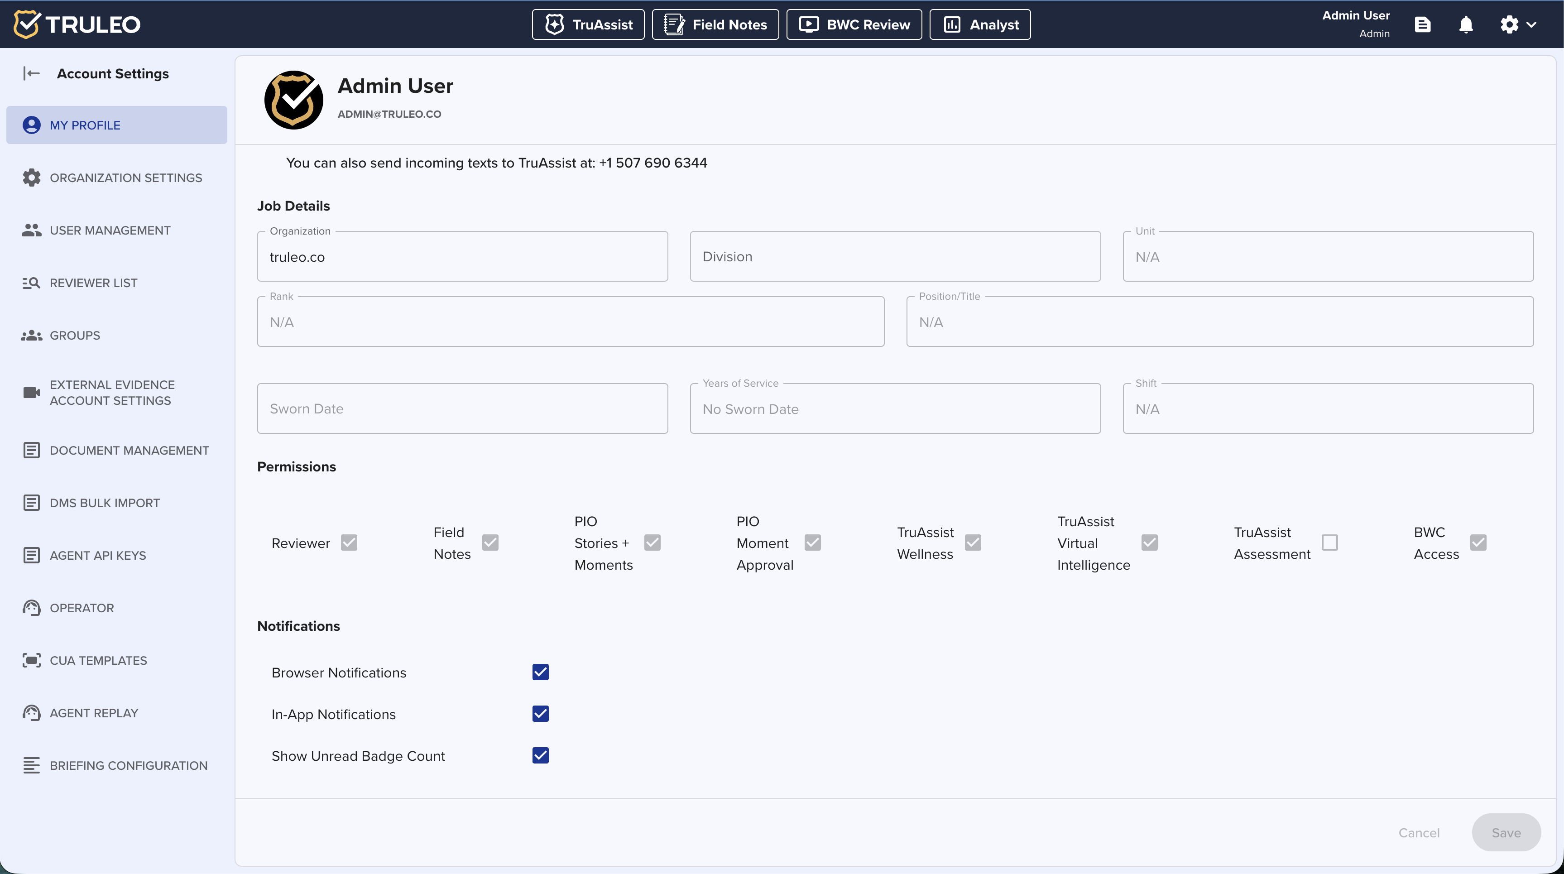Viewport: 1564px width, 874px height.
Task: Click the CUA Templates icon
Action: click(x=32, y=660)
